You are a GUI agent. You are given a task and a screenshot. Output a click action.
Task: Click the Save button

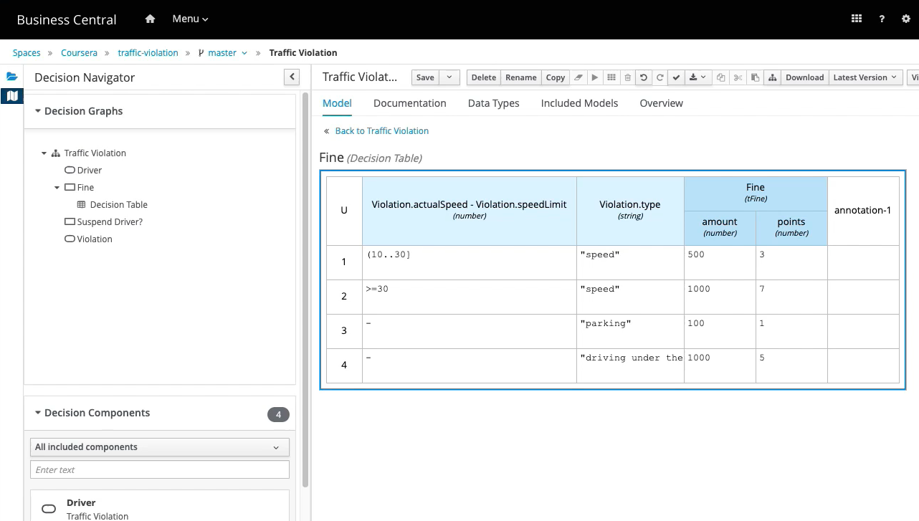pos(425,77)
